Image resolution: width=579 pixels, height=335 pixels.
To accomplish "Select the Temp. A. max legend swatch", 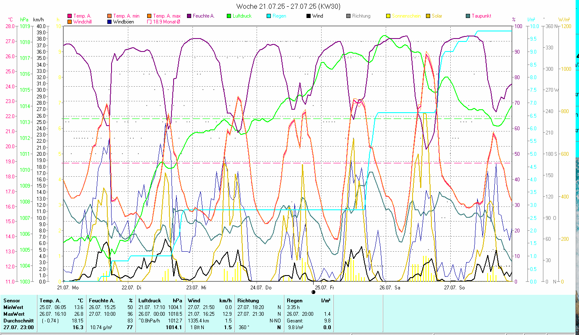I will click(x=149, y=16).
